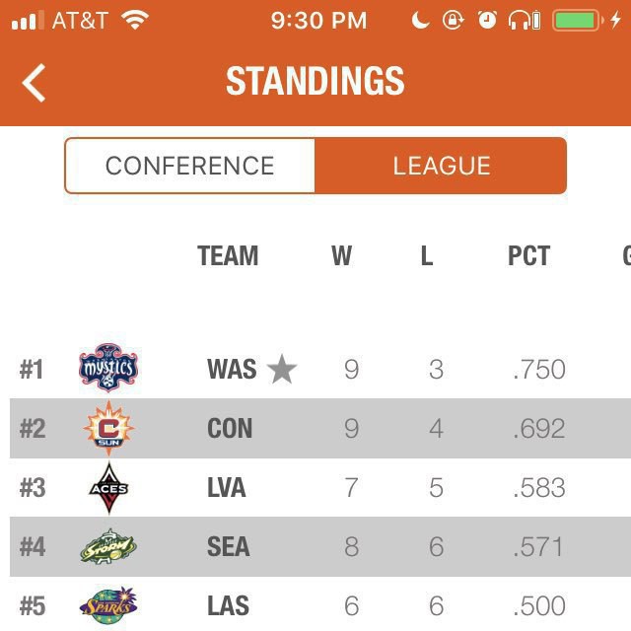Tap the Seattle Storm team logo

[x=108, y=546]
